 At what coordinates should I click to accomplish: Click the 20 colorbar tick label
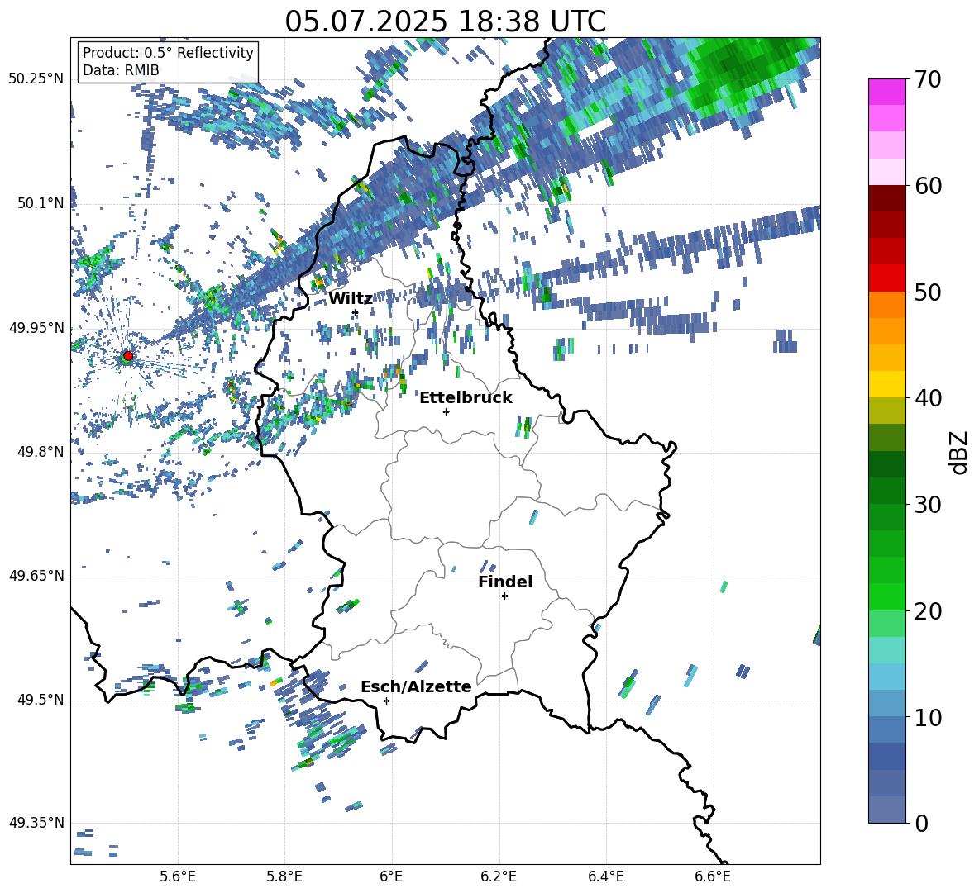[928, 610]
